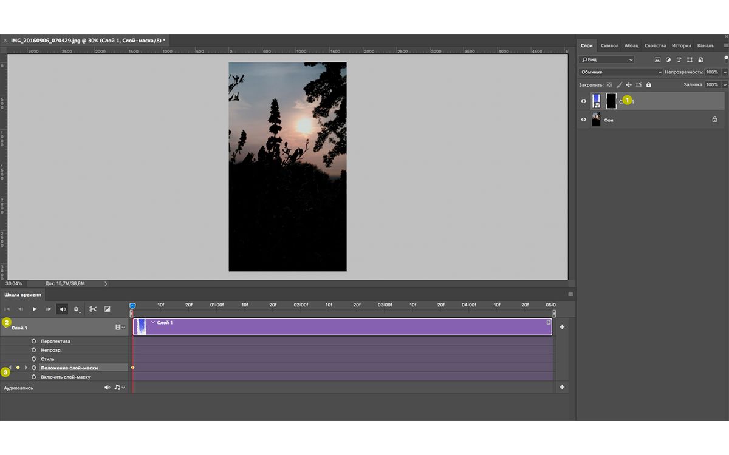Switch to the Символ tab
This screenshot has height=455, width=729.
pos(609,45)
